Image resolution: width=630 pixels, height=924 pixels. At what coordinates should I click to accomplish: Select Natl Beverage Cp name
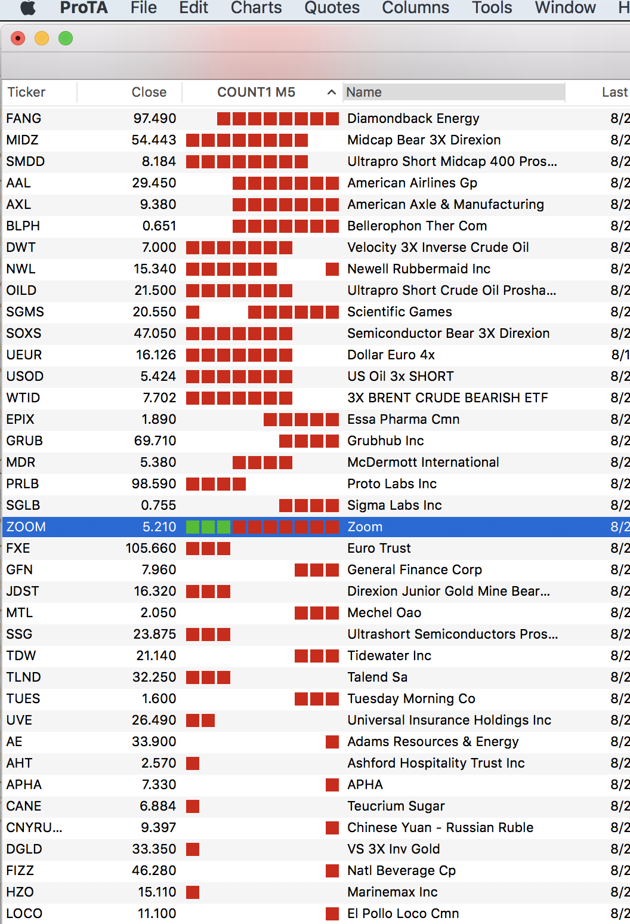[x=402, y=870]
